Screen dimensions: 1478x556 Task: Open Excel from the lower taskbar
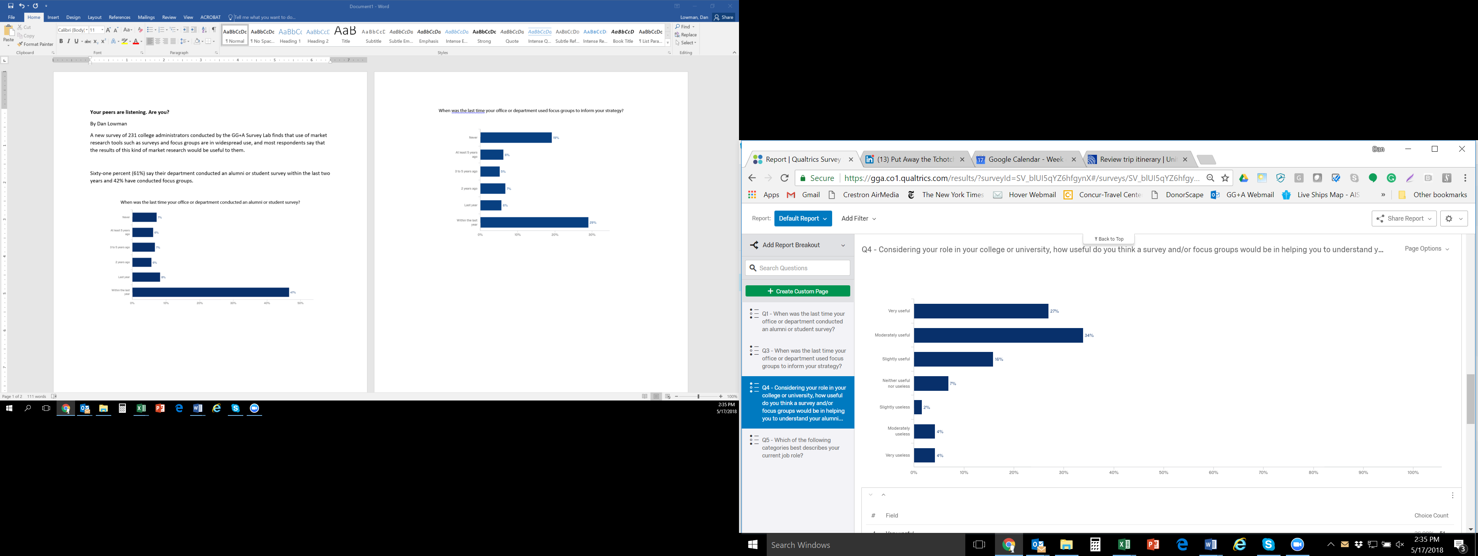click(1124, 544)
